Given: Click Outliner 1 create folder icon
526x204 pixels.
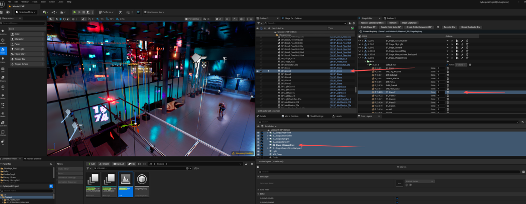Looking at the screenshot, I should pyautogui.click(x=350, y=23).
